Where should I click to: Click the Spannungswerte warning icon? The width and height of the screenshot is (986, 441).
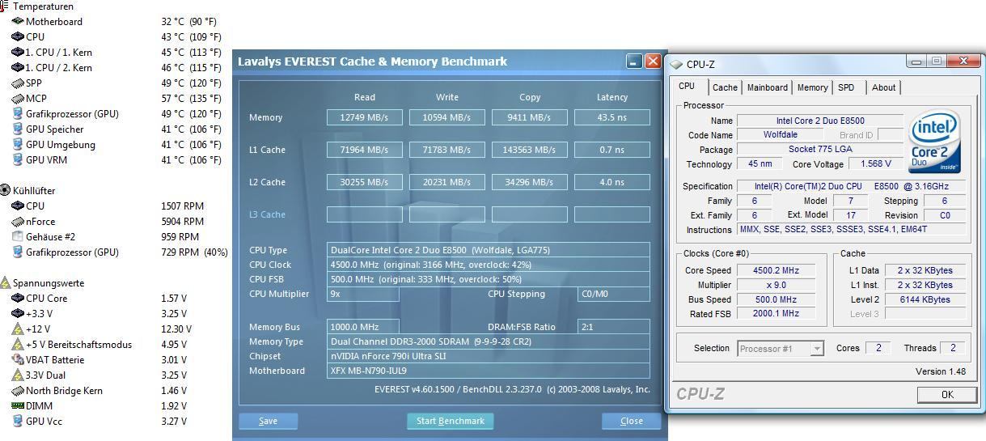pyautogui.click(x=5, y=283)
